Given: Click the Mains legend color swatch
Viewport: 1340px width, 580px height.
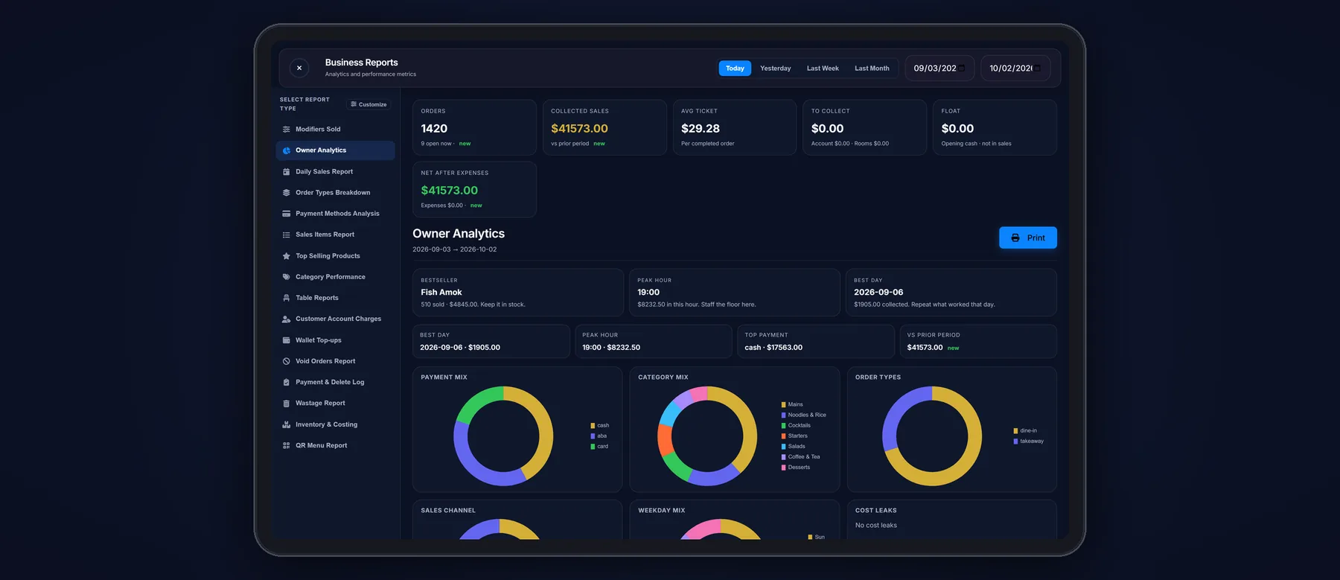Looking at the screenshot, I should pos(783,405).
